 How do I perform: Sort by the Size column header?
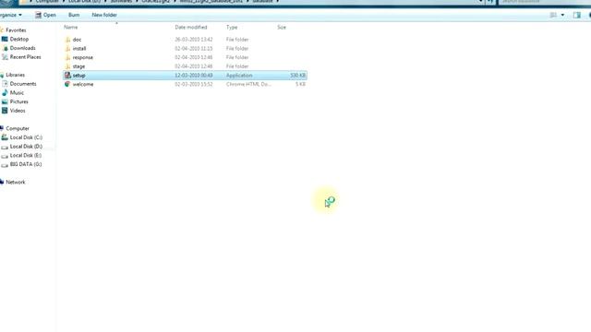282,28
